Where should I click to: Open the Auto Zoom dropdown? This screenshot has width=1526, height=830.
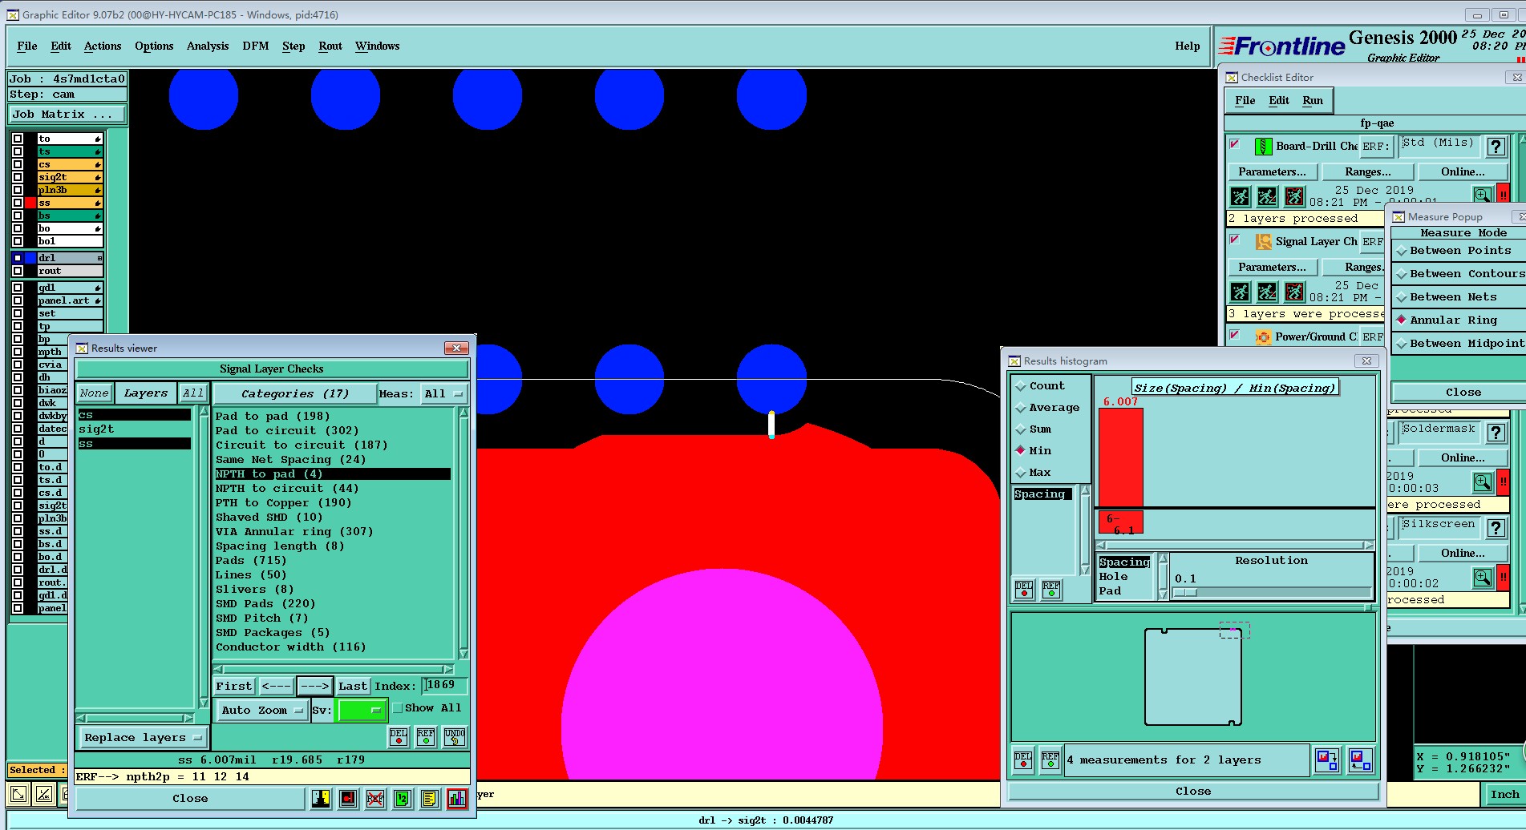point(262,711)
